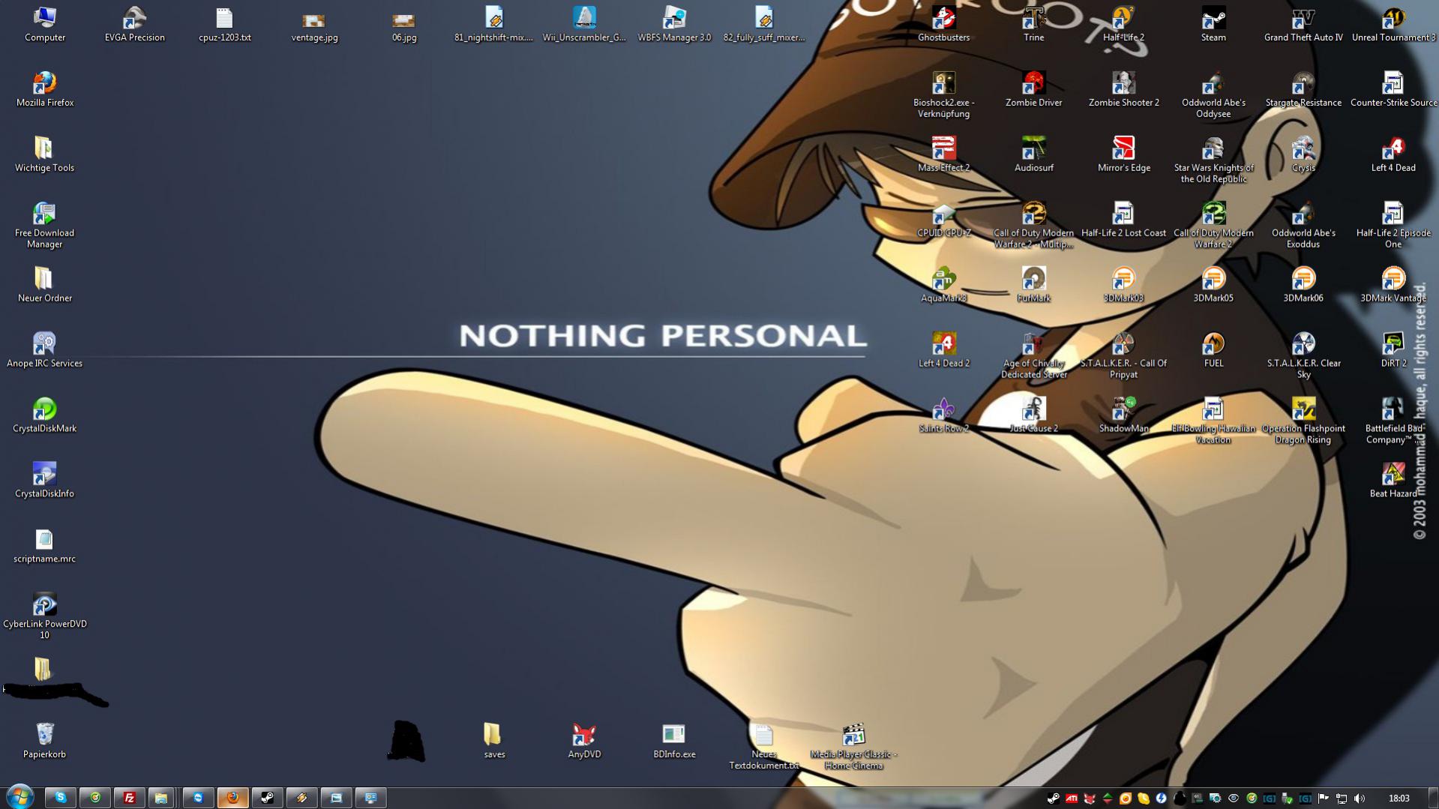Launch CrystalDiskInfo shortcut
Image resolution: width=1439 pixels, height=809 pixels.
[44, 480]
